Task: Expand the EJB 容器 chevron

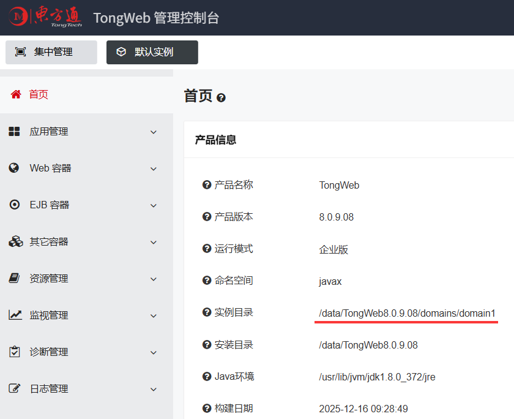Action: pos(154,205)
